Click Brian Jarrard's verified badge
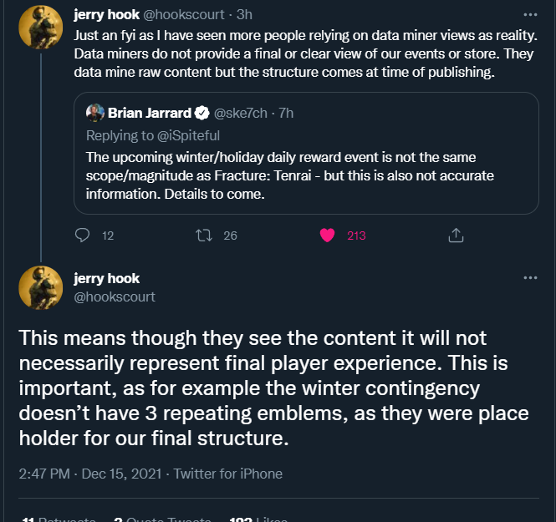Screen dimensions: 556x522 pyautogui.click(x=202, y=113)
